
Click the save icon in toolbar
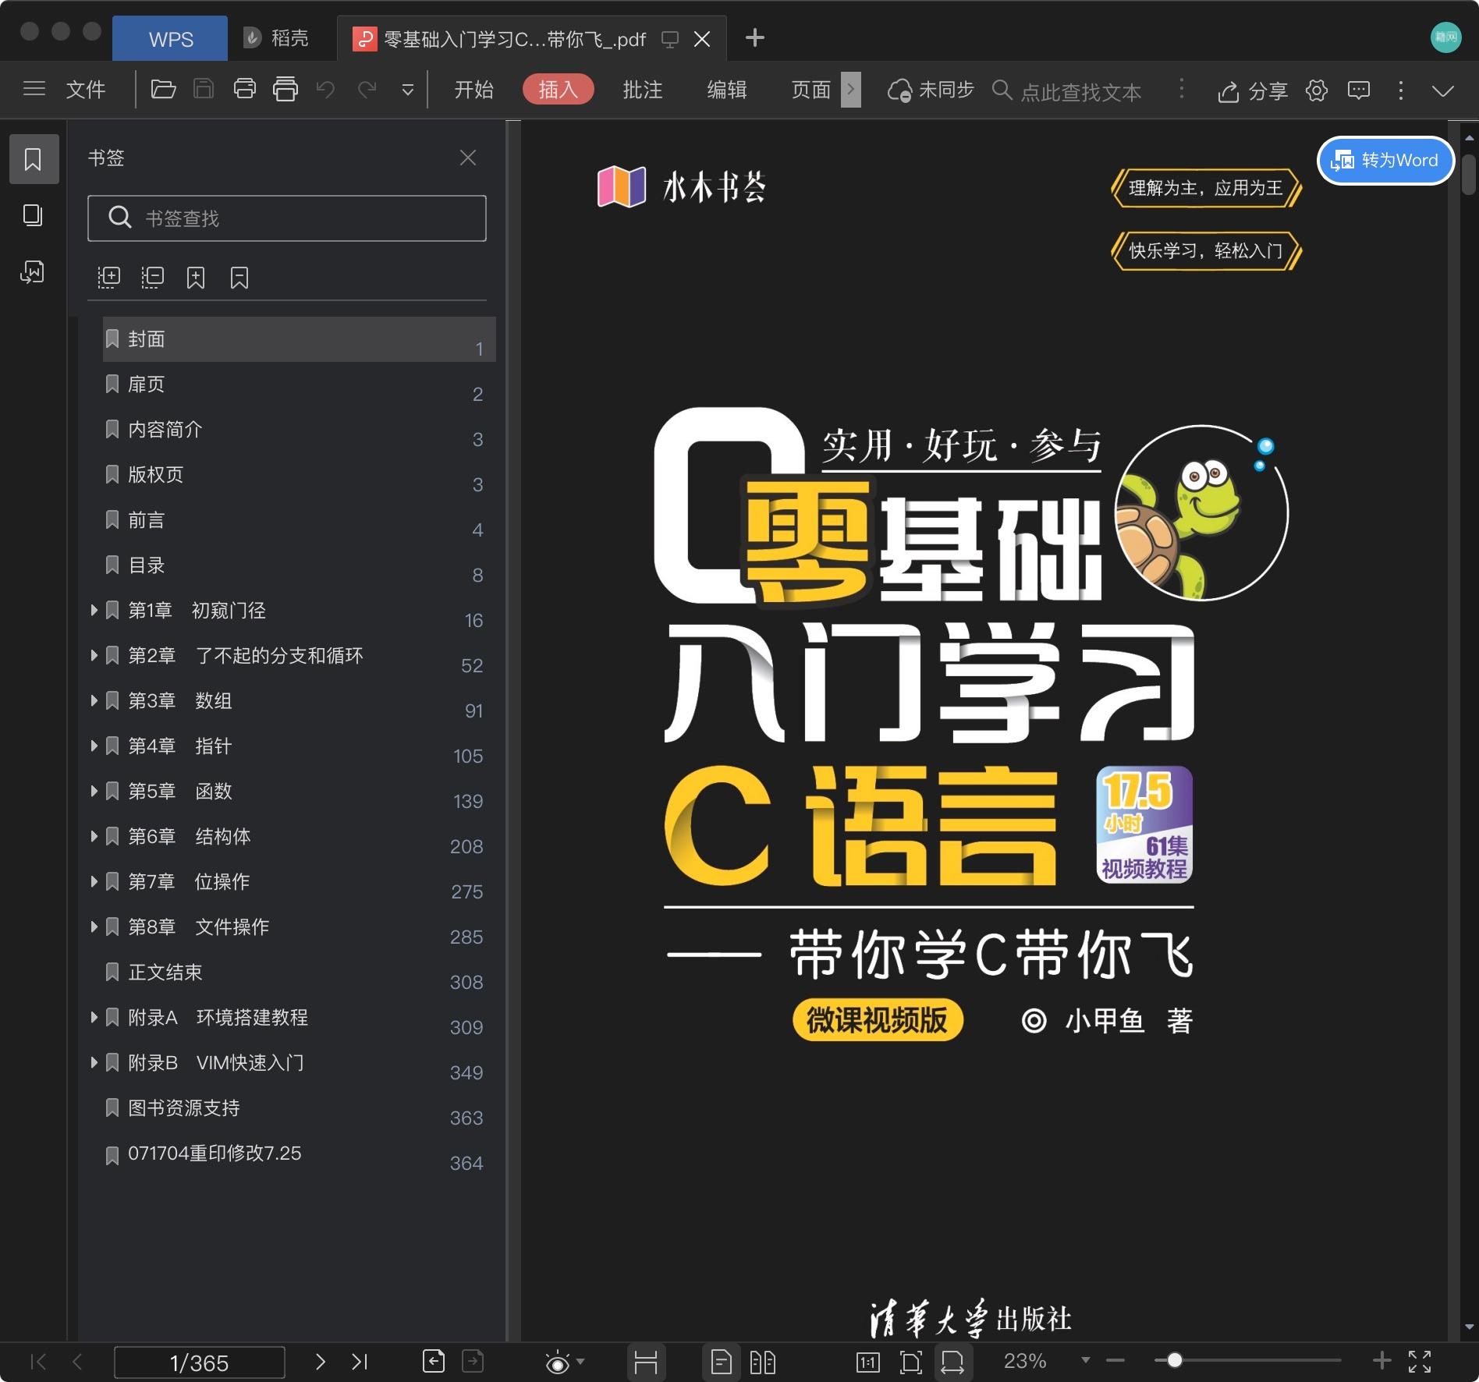pos(204,90)
